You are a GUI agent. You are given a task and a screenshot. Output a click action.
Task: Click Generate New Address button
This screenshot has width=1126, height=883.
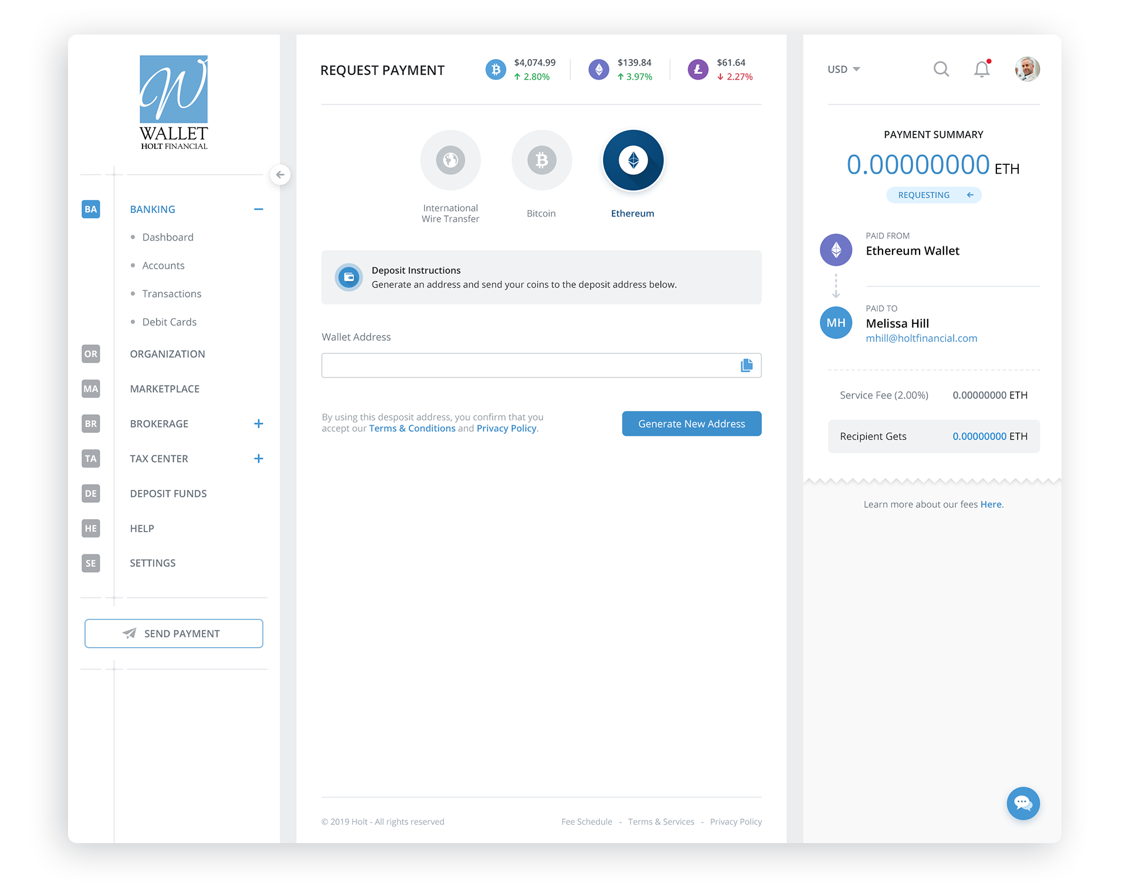tap(691, 424)
